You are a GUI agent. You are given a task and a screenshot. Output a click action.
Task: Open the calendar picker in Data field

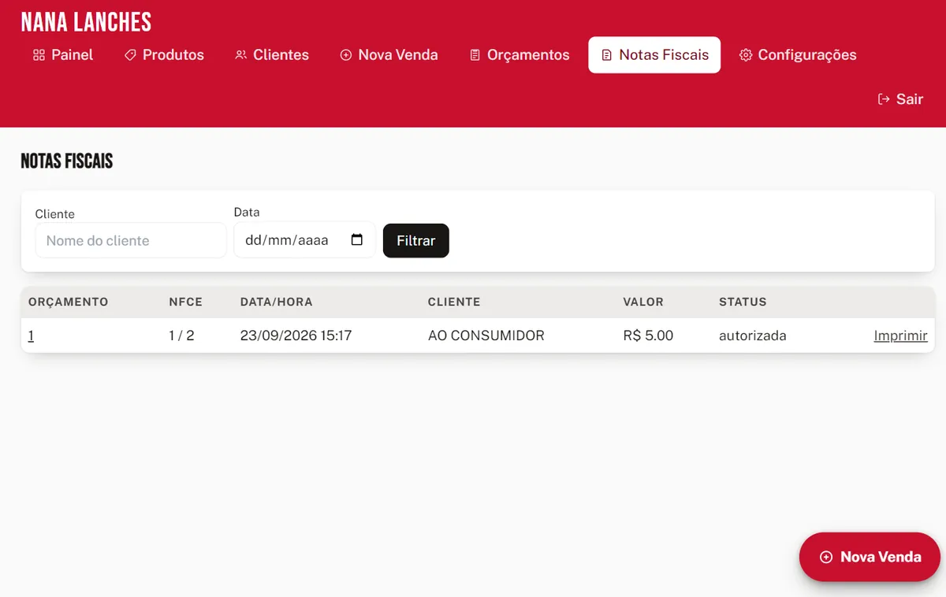[356, 240]
